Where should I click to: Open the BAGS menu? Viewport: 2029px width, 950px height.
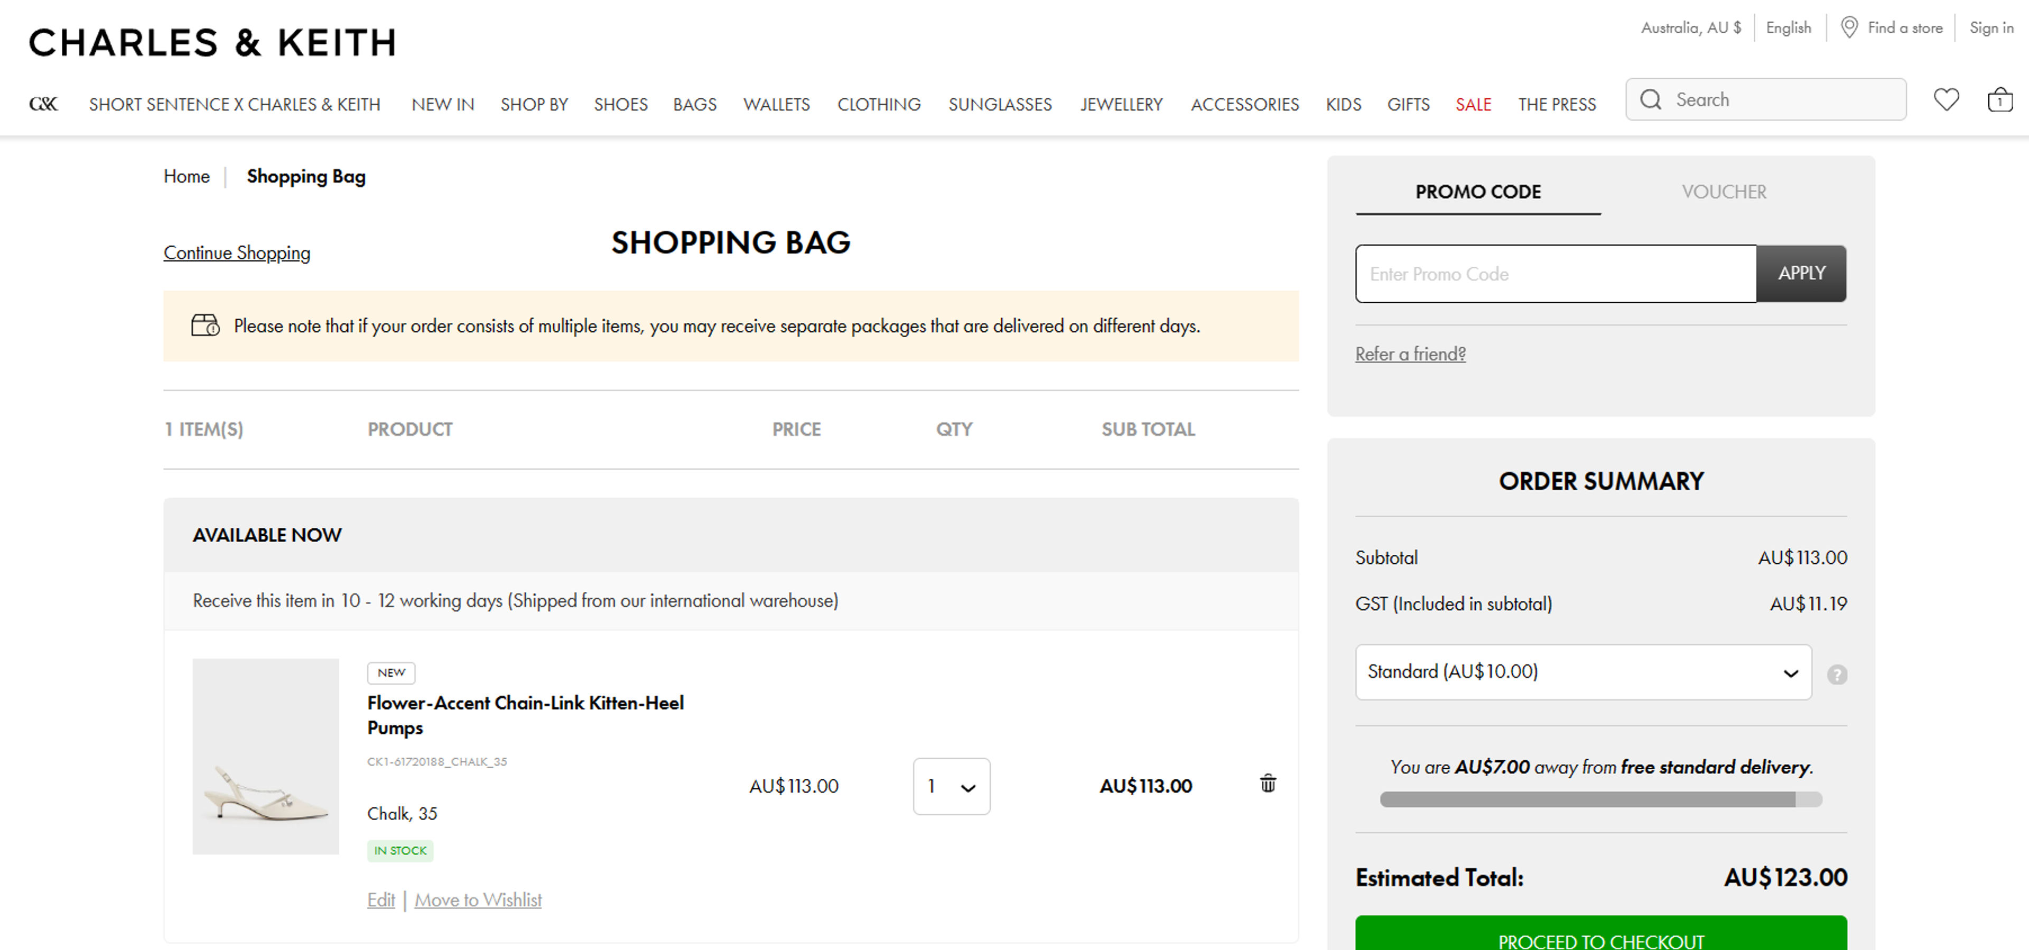tap(695, 104)
